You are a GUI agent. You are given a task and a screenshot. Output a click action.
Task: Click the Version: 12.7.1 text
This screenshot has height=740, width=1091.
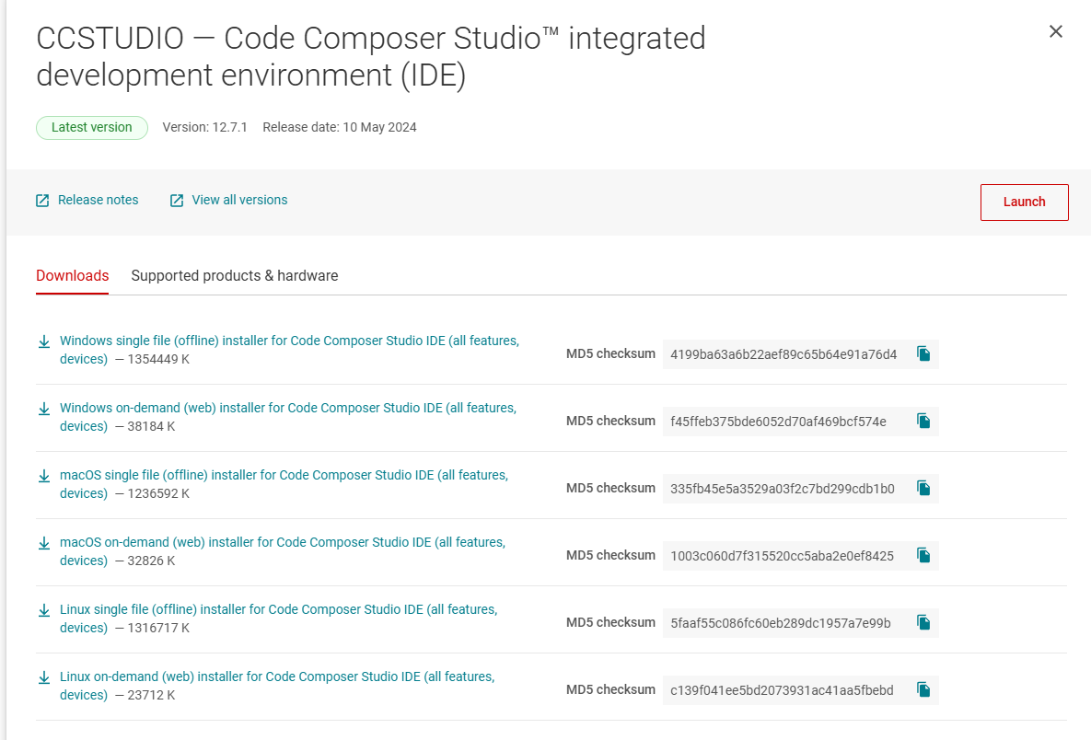click(x=204, y=127)
